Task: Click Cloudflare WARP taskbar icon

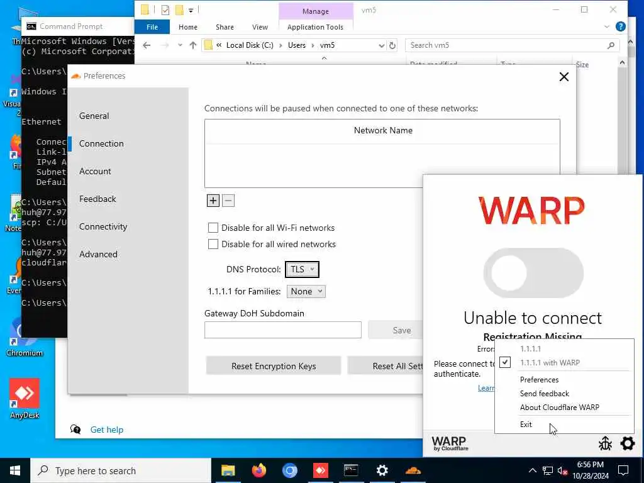Action: (413, 470)
